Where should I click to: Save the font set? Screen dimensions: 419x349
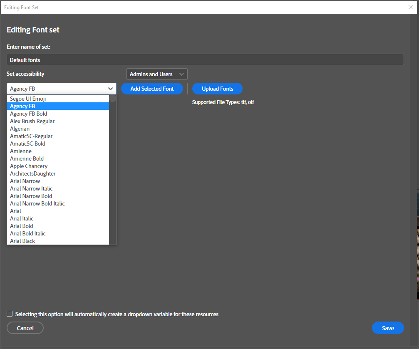coord(388,328)
